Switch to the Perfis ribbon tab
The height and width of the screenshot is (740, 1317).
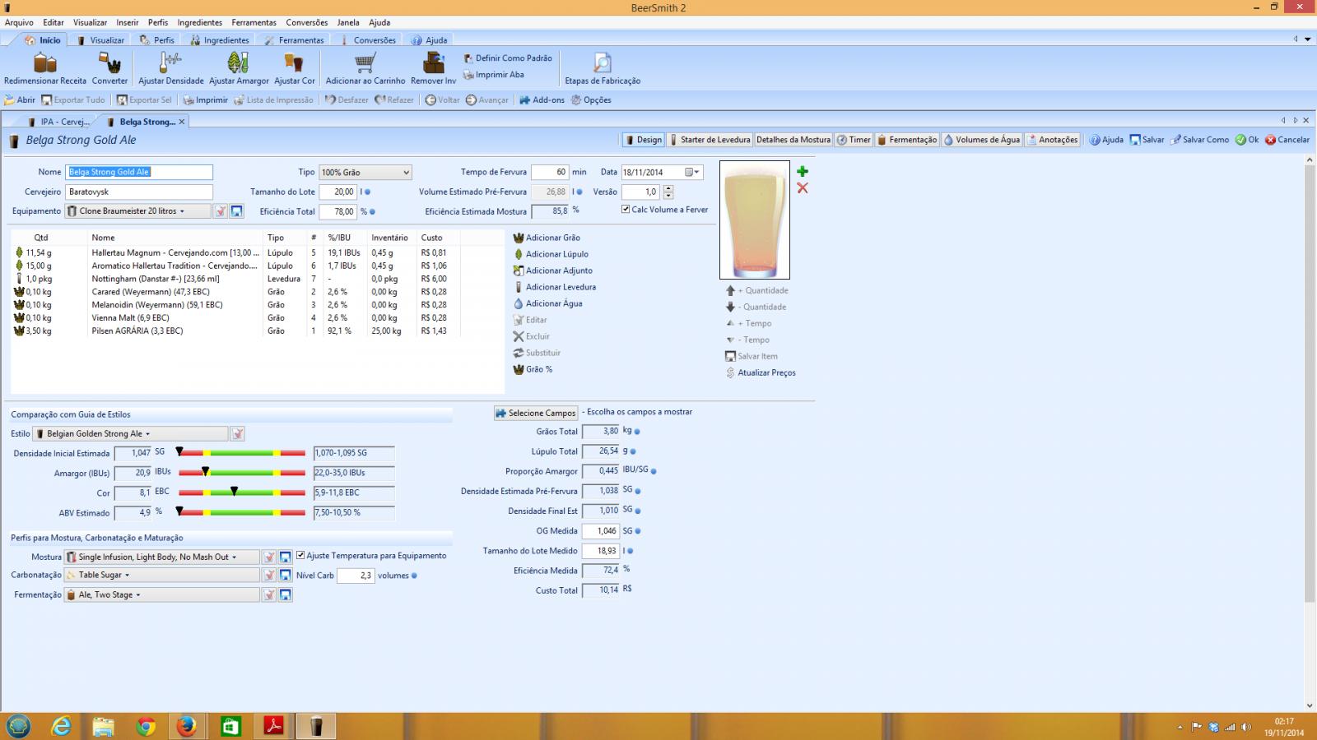pos(157,40)
